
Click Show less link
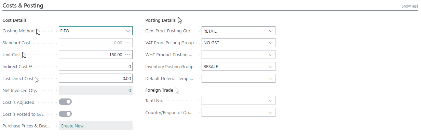pos(410,6)
